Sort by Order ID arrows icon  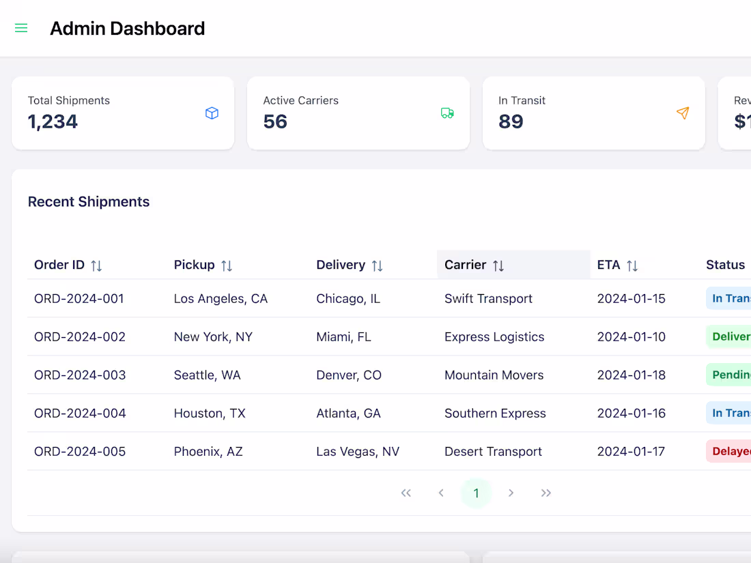pyautogui.click(x=96, y=265)
